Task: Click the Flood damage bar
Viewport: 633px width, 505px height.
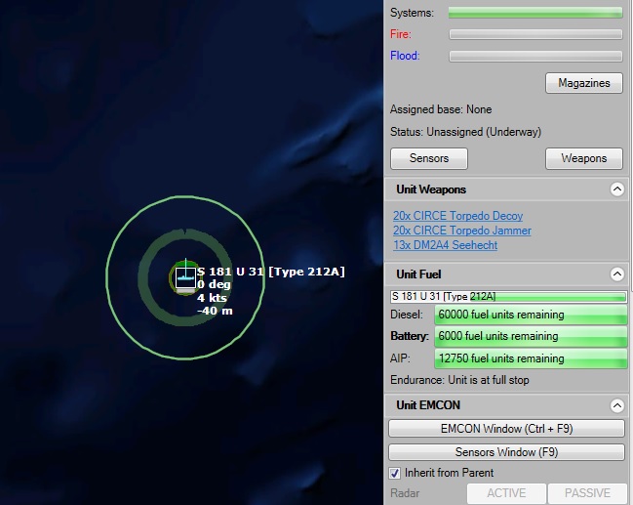Action: coord(535,56)
